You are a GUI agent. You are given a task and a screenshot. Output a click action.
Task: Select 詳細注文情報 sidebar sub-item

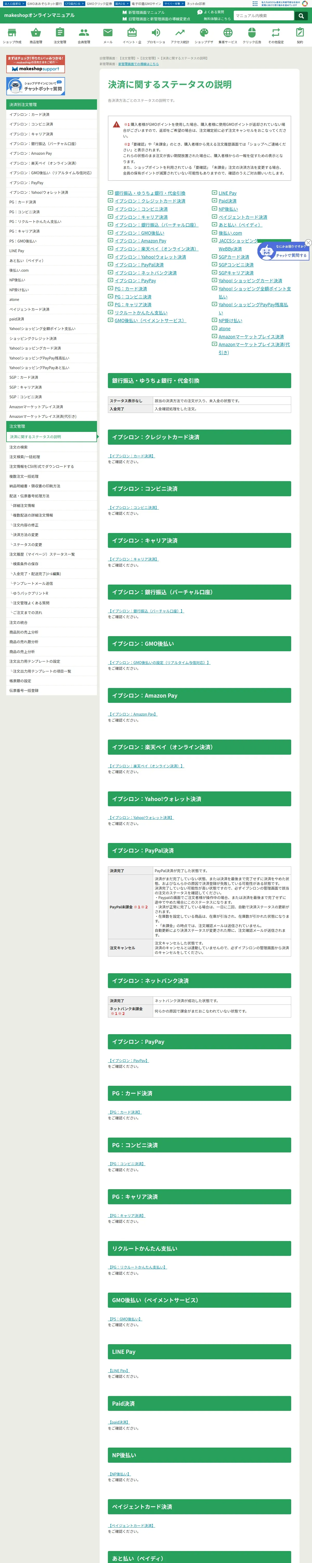[51, 505]
